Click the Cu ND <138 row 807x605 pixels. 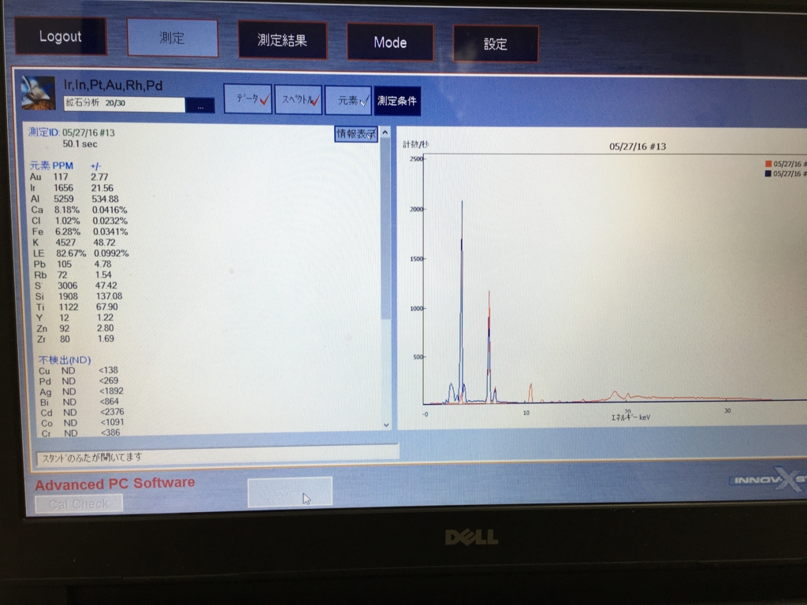tap(78, 370)
